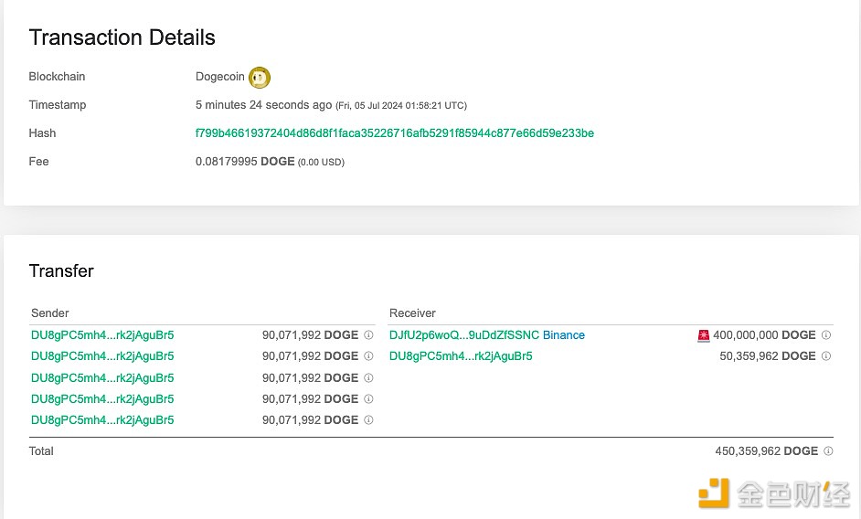Click info icon on second sender row

(368, 356)
